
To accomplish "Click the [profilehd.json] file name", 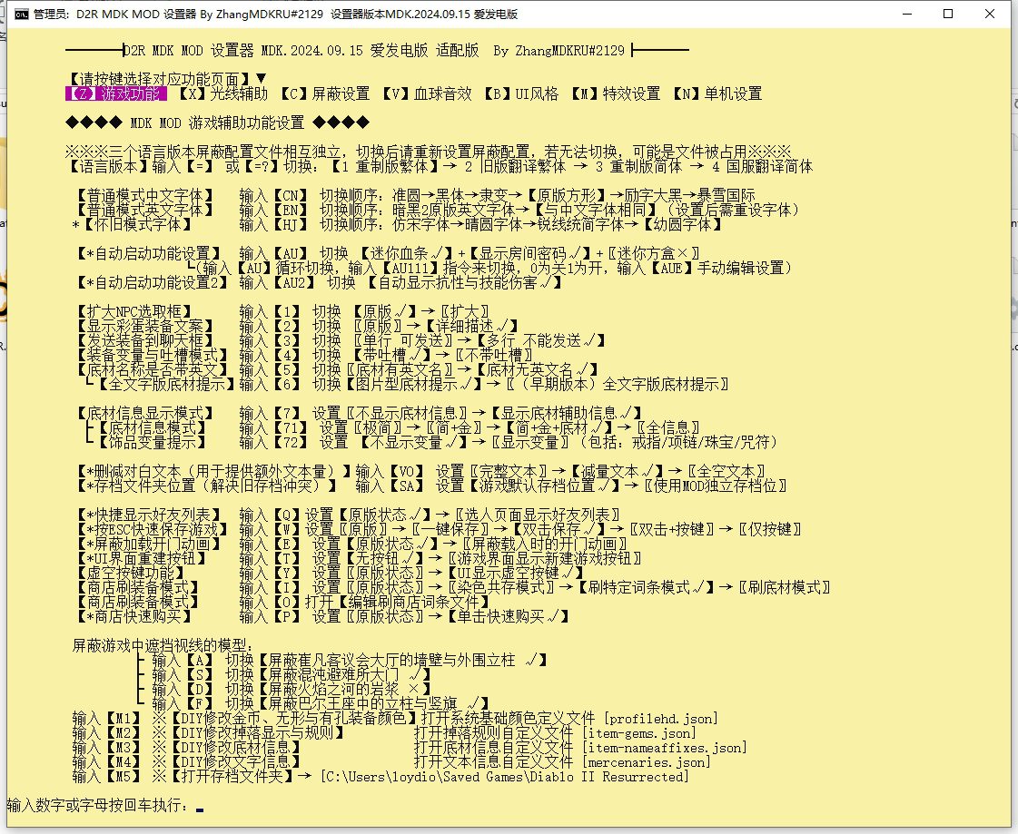I will tap(661, 719).
